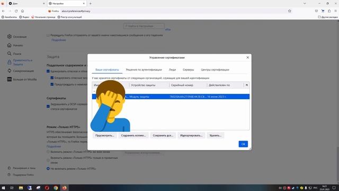Open Больше от Mozilla in sidebar
Image resolution: width=339 pixels, height=191 pixels.
coord(22,79)
